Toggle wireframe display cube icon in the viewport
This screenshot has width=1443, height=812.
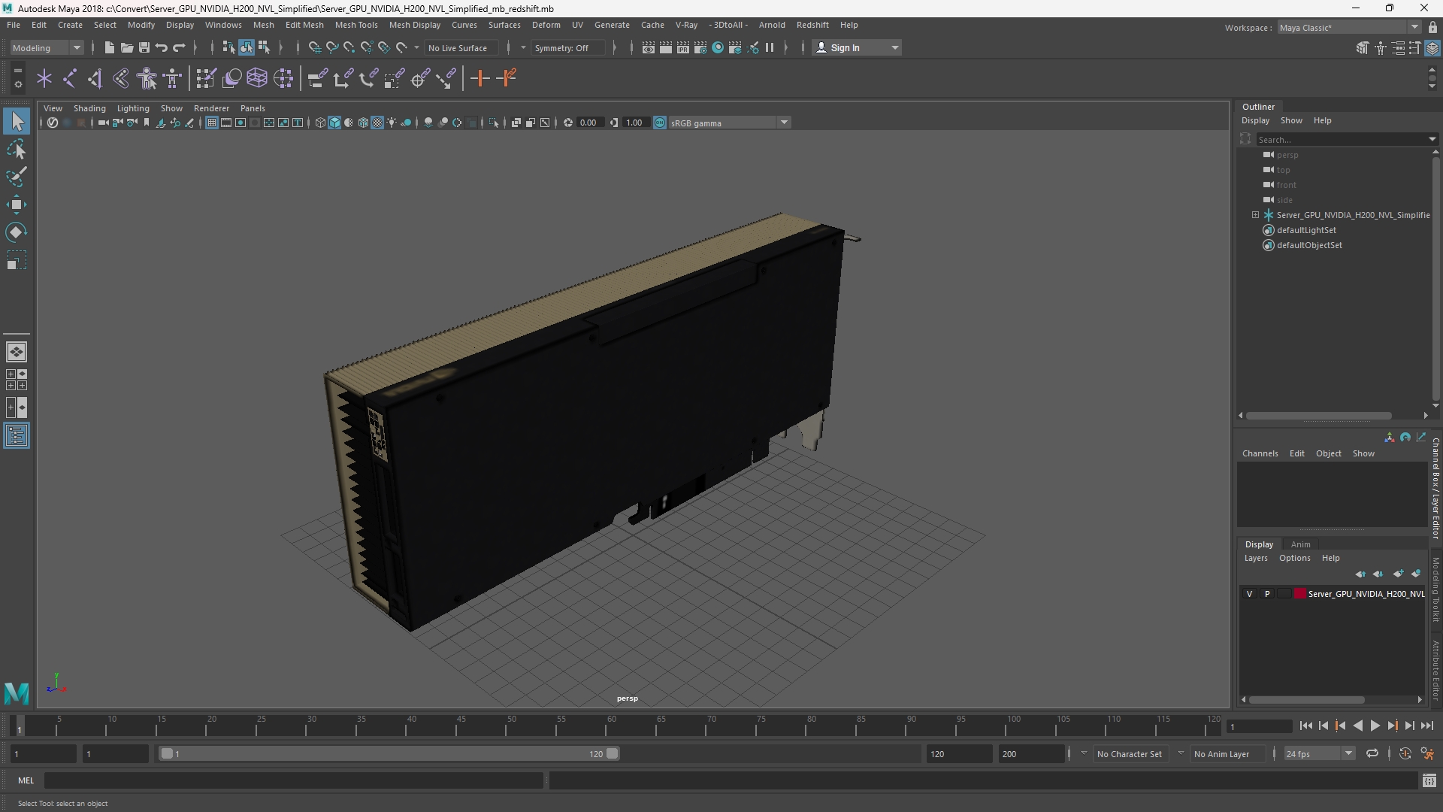click(x=320, y=123)
